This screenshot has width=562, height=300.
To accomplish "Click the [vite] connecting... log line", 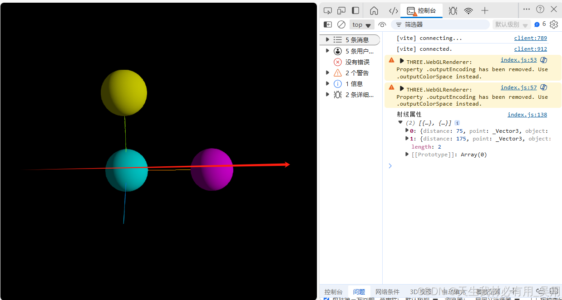I will [429, 38].
